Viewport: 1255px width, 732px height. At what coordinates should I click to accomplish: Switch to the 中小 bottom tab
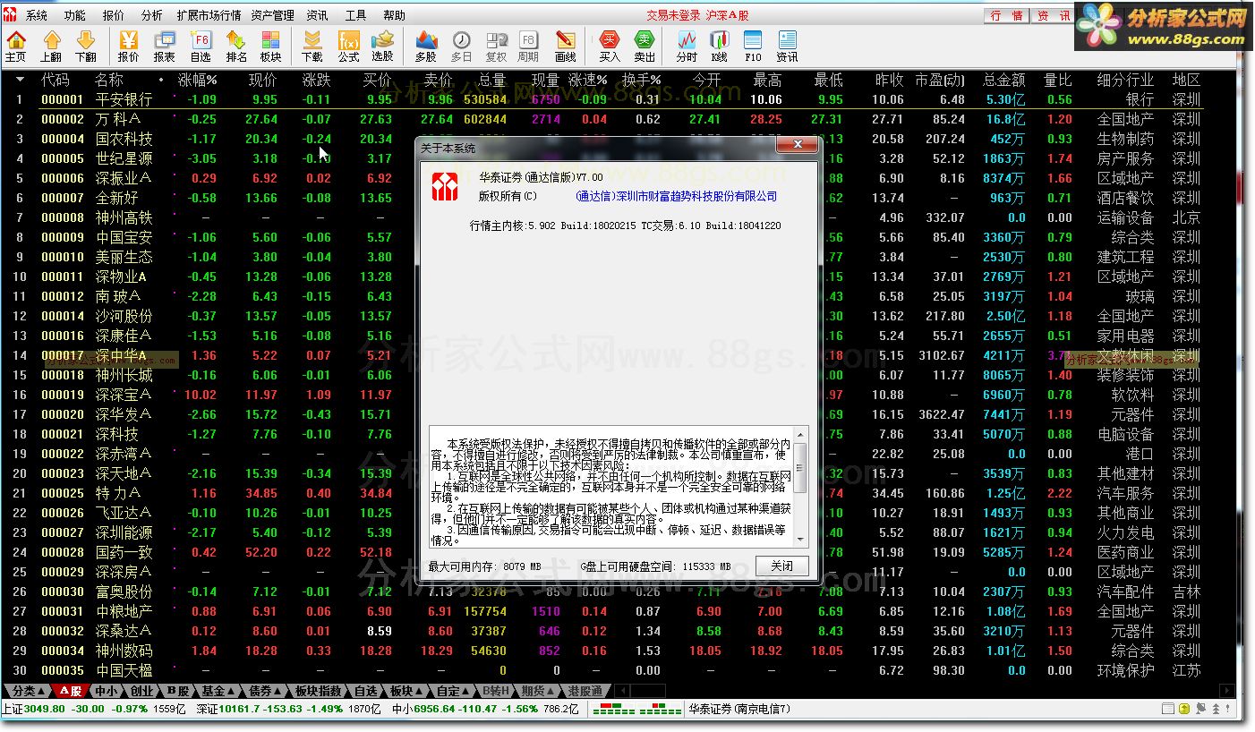tap(106, 691)
